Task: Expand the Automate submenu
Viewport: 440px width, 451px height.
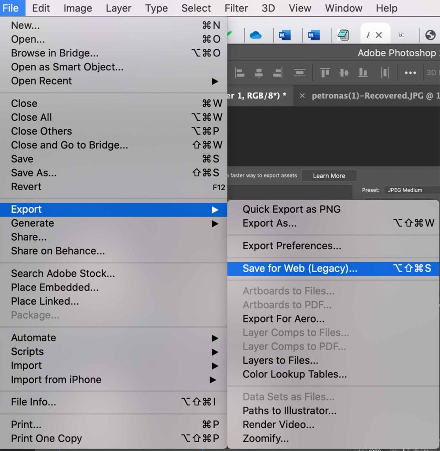Action: click(x=33, y=338)
